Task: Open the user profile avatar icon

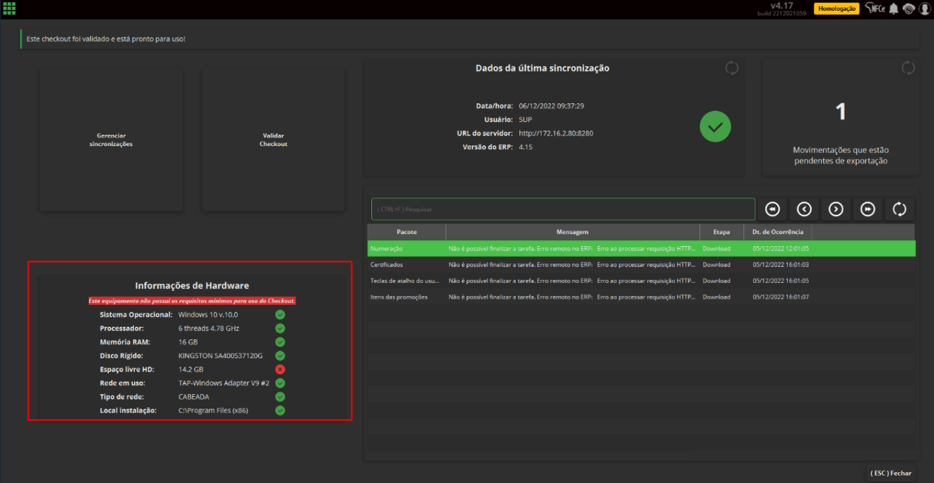Action: coord(925,9)
